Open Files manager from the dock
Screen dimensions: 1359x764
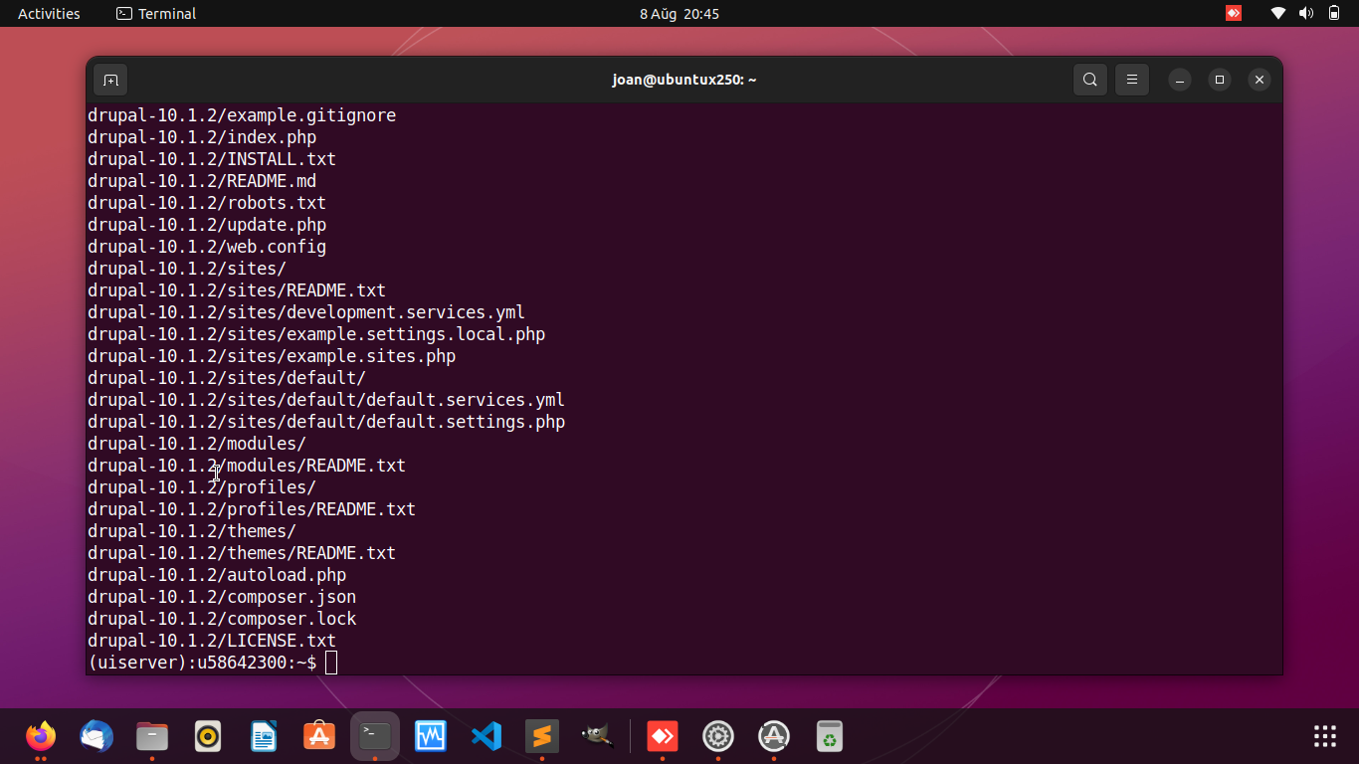152,736
